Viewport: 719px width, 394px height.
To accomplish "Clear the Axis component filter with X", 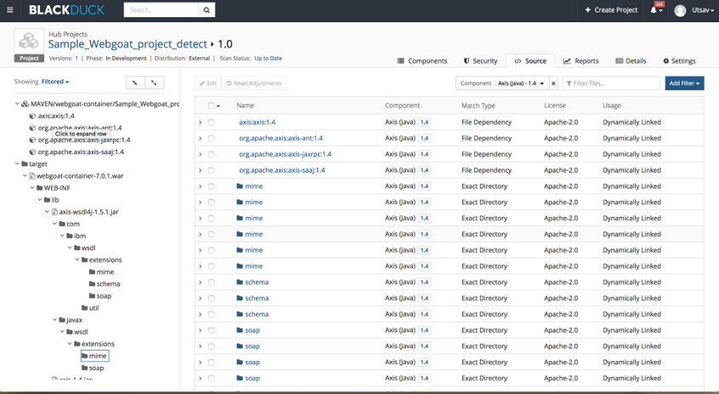I will click(553, 83).
